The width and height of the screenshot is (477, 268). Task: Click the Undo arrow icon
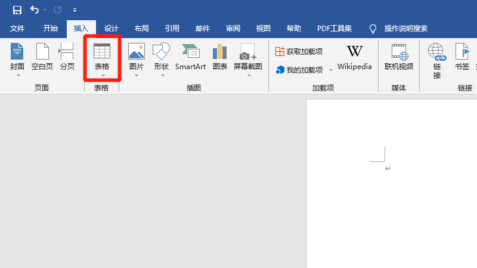[35, 10]
